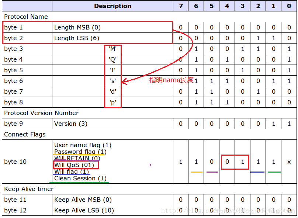The height and width of the screenshot is (218, 298).
Task: Select the Keep Alive MSB (0) cell
Action: (x=112, y=200)
